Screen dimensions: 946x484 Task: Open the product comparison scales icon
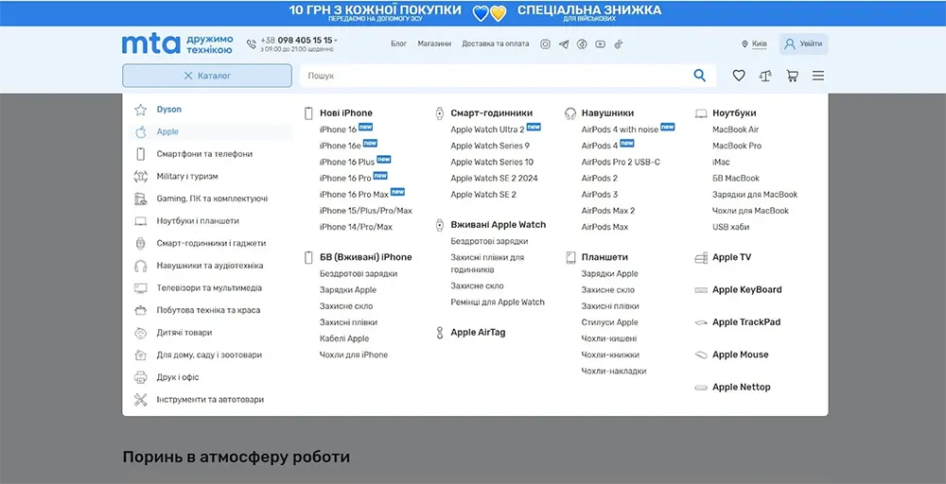click(765, 76)
